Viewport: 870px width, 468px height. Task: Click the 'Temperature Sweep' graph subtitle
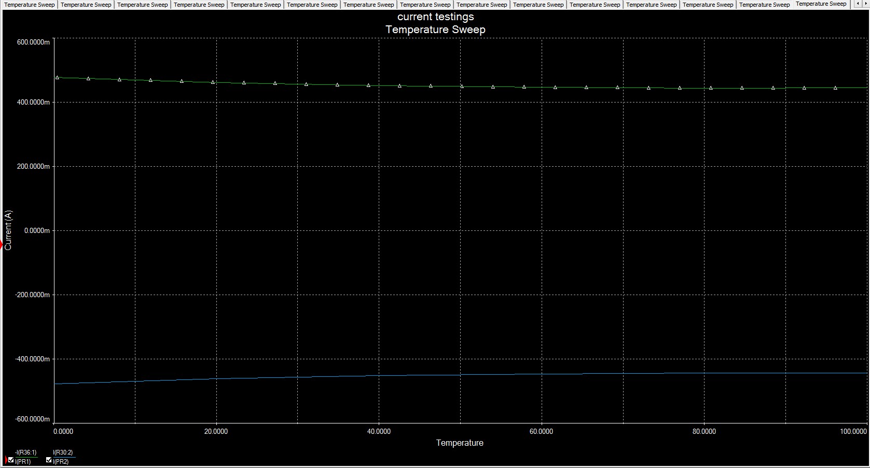pyautogui.click(x=436, y=30)
